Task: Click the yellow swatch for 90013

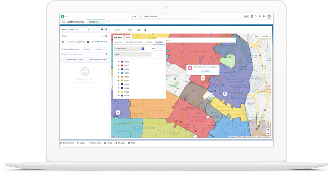Action: (122, 92)
